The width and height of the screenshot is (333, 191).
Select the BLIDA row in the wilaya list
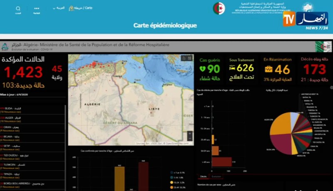[32, 110]
